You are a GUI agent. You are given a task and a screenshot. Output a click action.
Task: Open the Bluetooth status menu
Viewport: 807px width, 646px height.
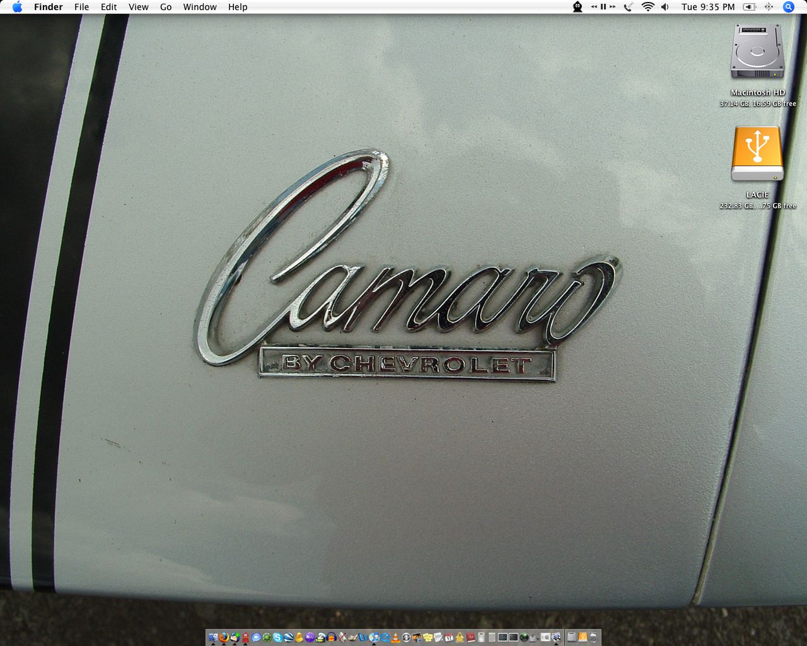pos(769,7)
